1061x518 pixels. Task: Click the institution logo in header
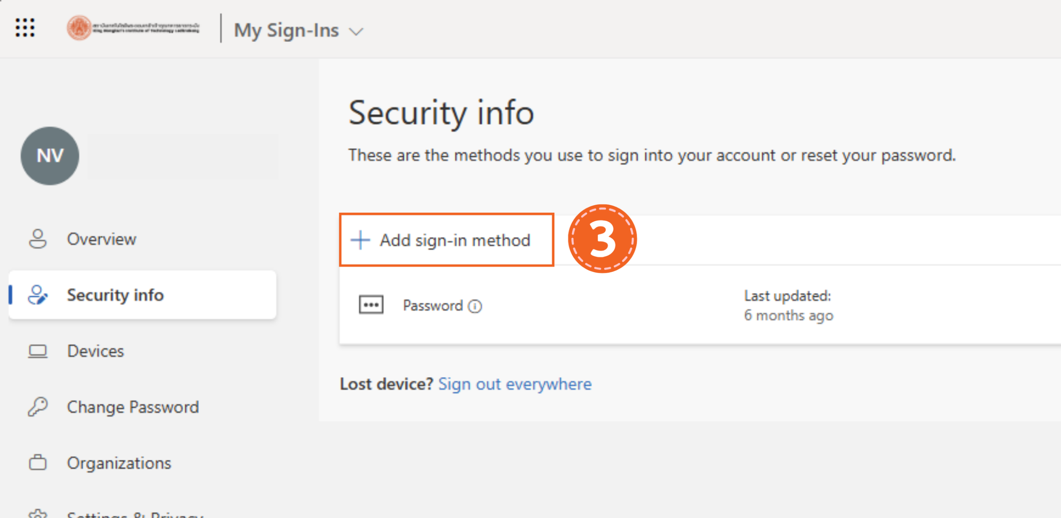pos(133,28)
